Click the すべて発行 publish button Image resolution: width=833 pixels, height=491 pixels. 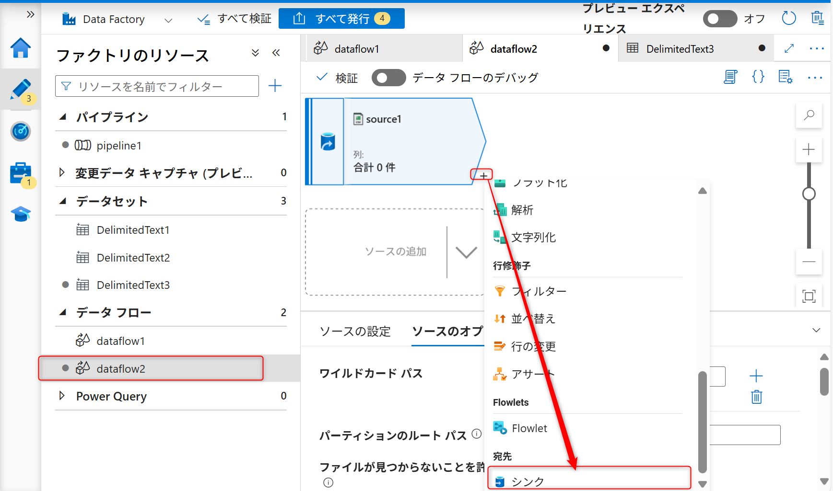[x=341, y=19]
